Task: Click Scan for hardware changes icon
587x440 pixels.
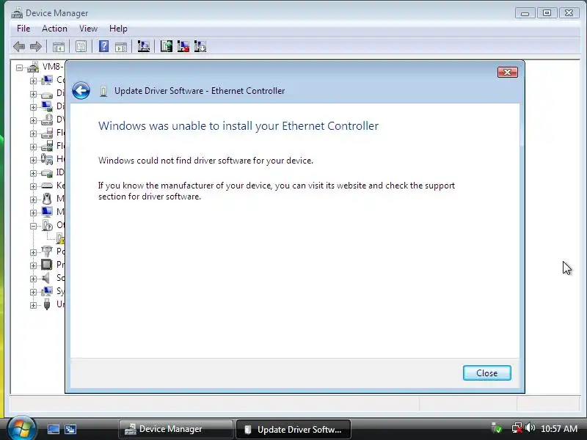Action: point(143,47)
